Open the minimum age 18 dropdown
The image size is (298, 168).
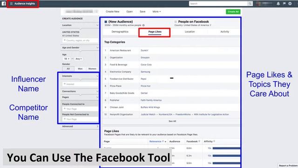(x=67, y=59)
